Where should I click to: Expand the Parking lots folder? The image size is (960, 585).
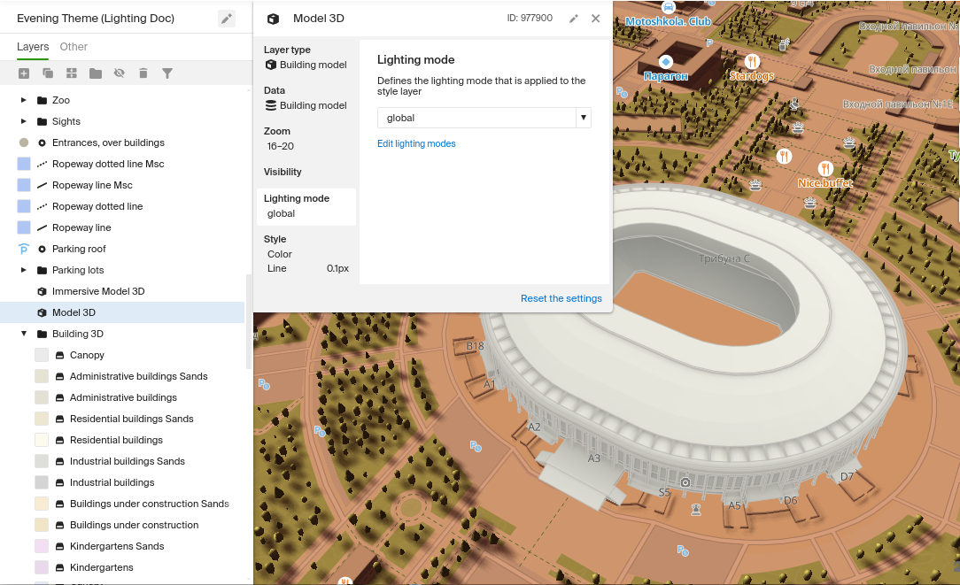coord(24,270)
